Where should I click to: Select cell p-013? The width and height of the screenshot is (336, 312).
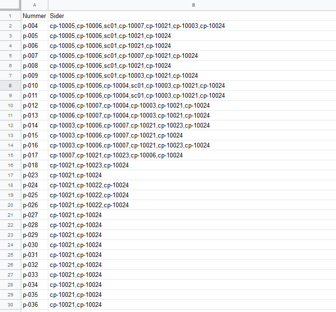click(x=35, y=115)
